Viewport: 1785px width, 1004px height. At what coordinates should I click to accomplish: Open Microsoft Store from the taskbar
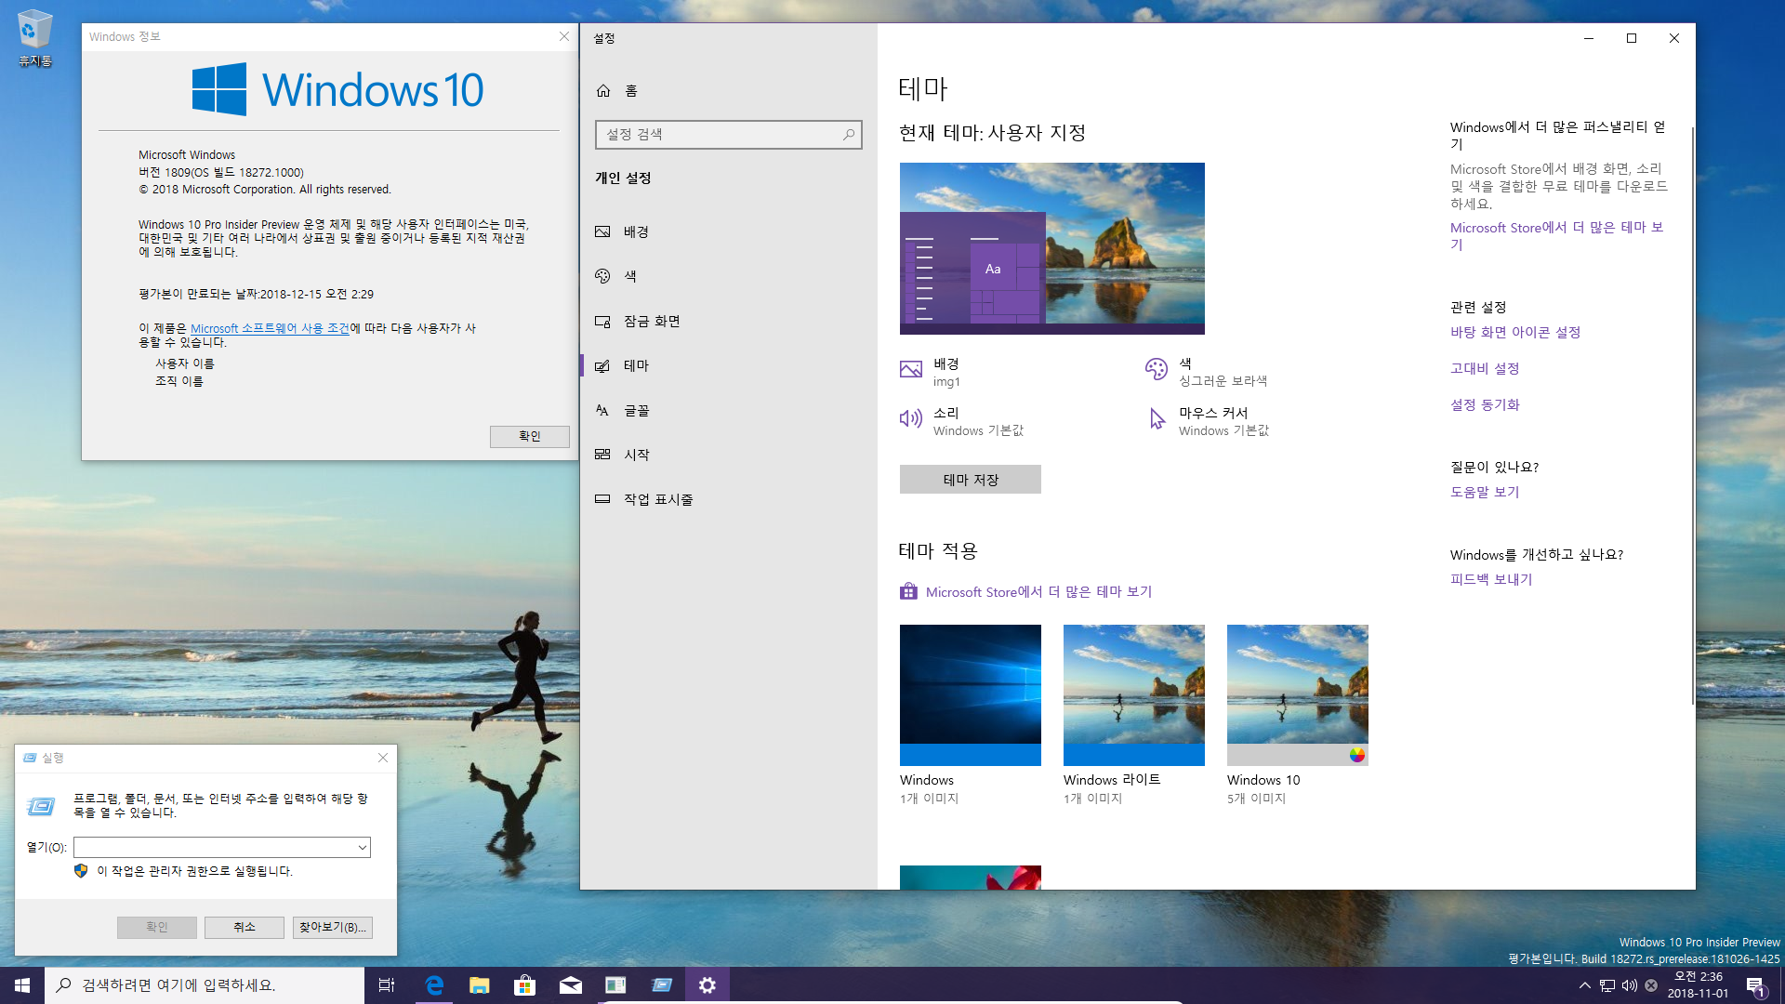click(x=524, y=985)
